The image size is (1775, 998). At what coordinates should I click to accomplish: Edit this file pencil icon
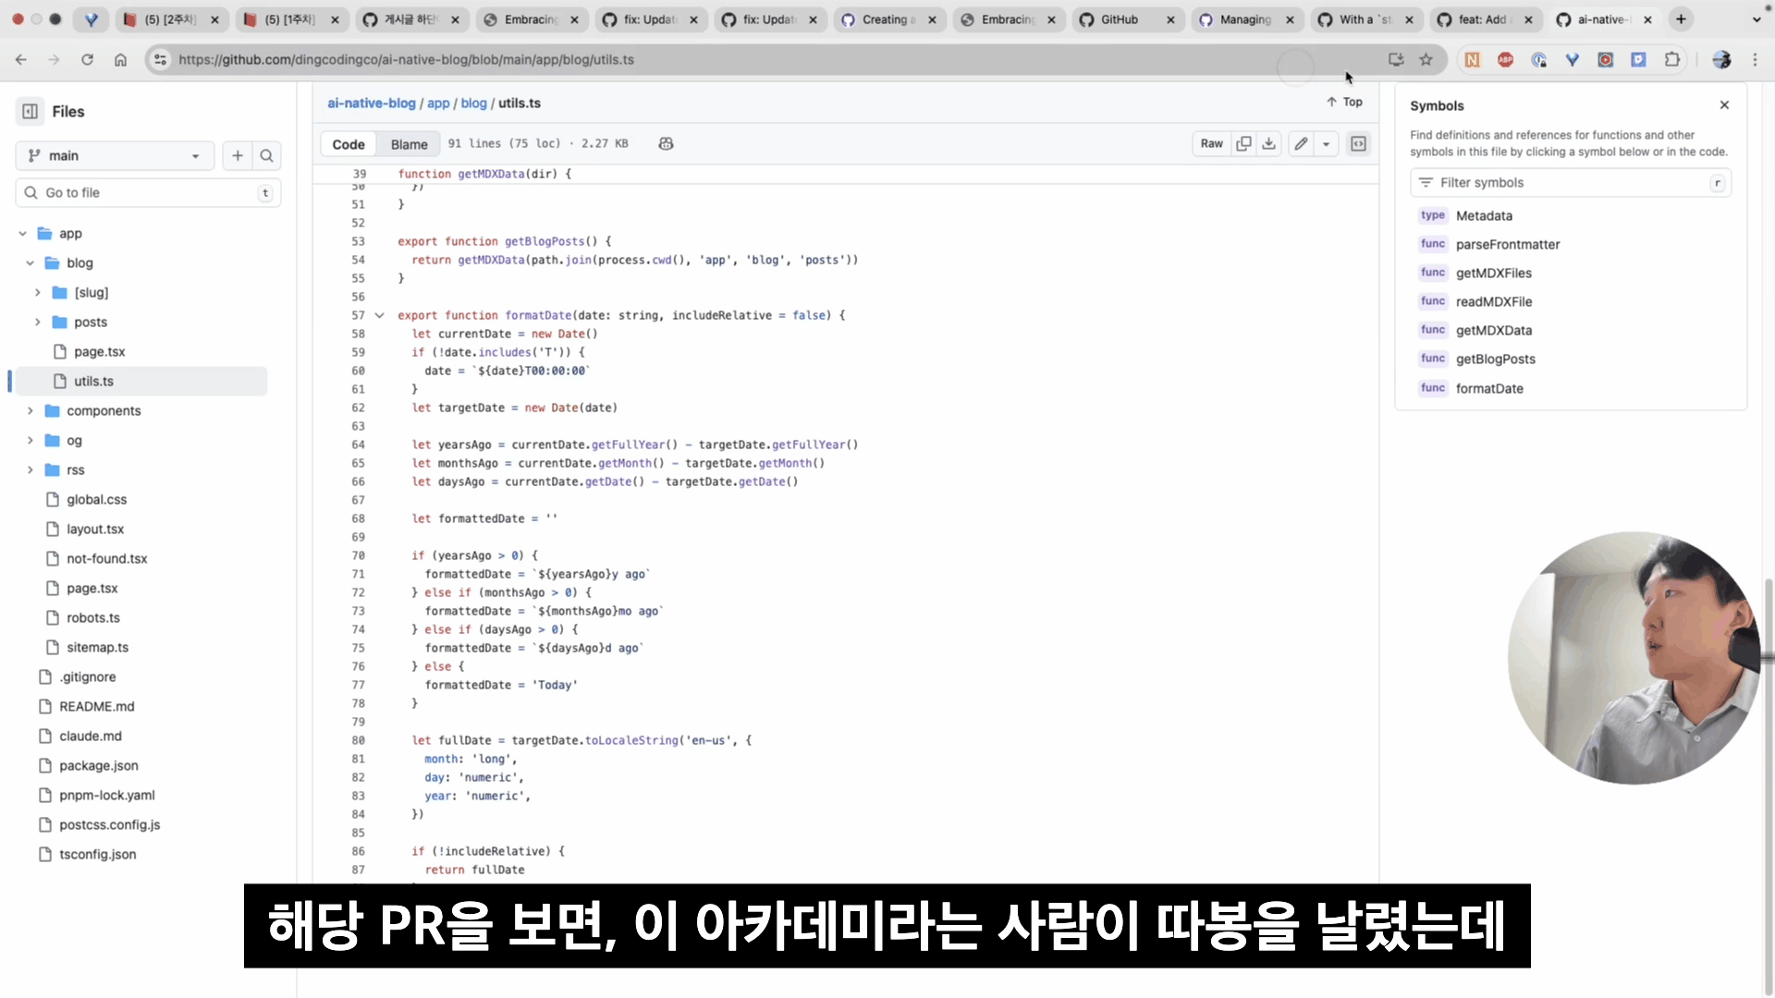[x=1301, y=143]
